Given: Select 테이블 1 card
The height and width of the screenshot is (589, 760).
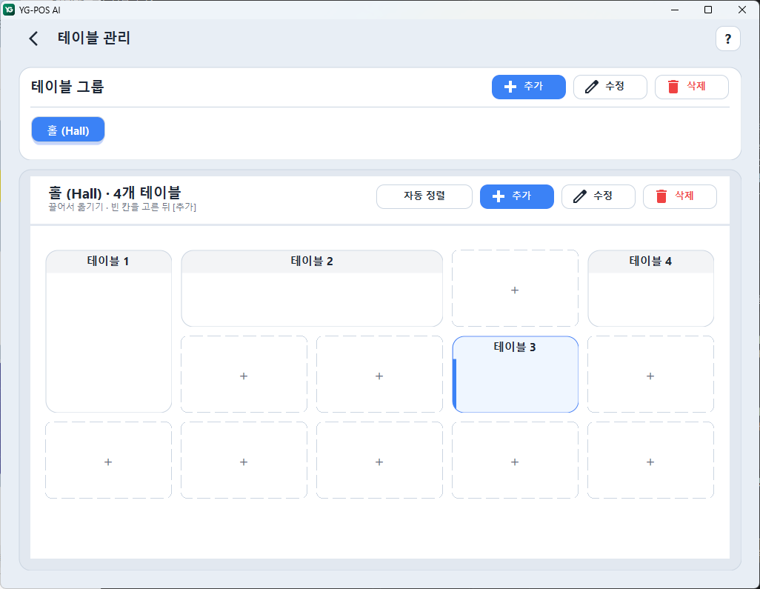Looking at the screenshot, I should point(109,331).
